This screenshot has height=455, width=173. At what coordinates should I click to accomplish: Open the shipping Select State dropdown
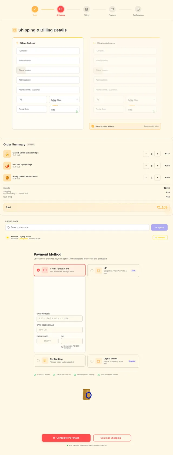click(141, 99)
